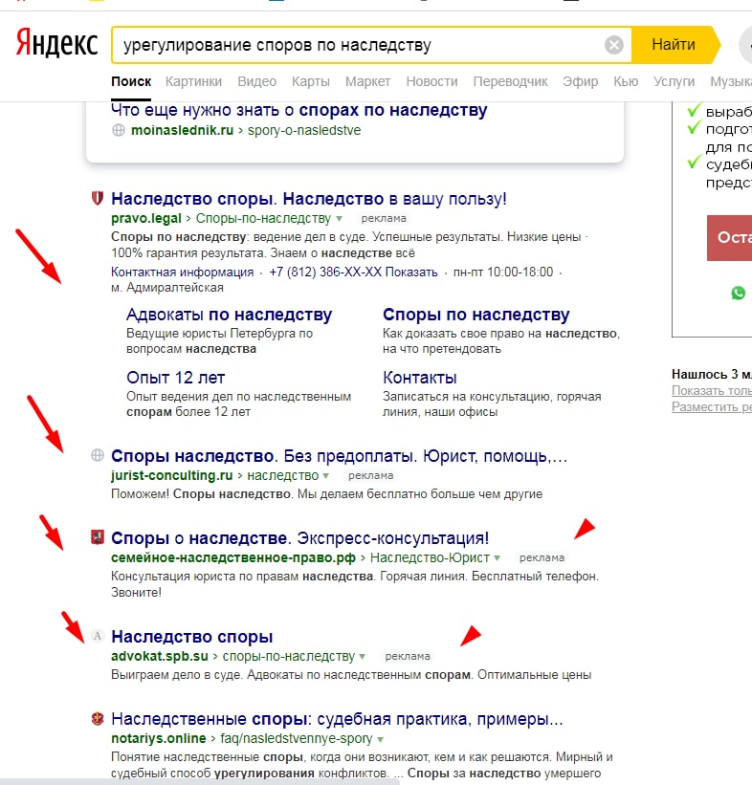Click the globe favicon beside moinaslednik.ru

[x=119, y=130]
